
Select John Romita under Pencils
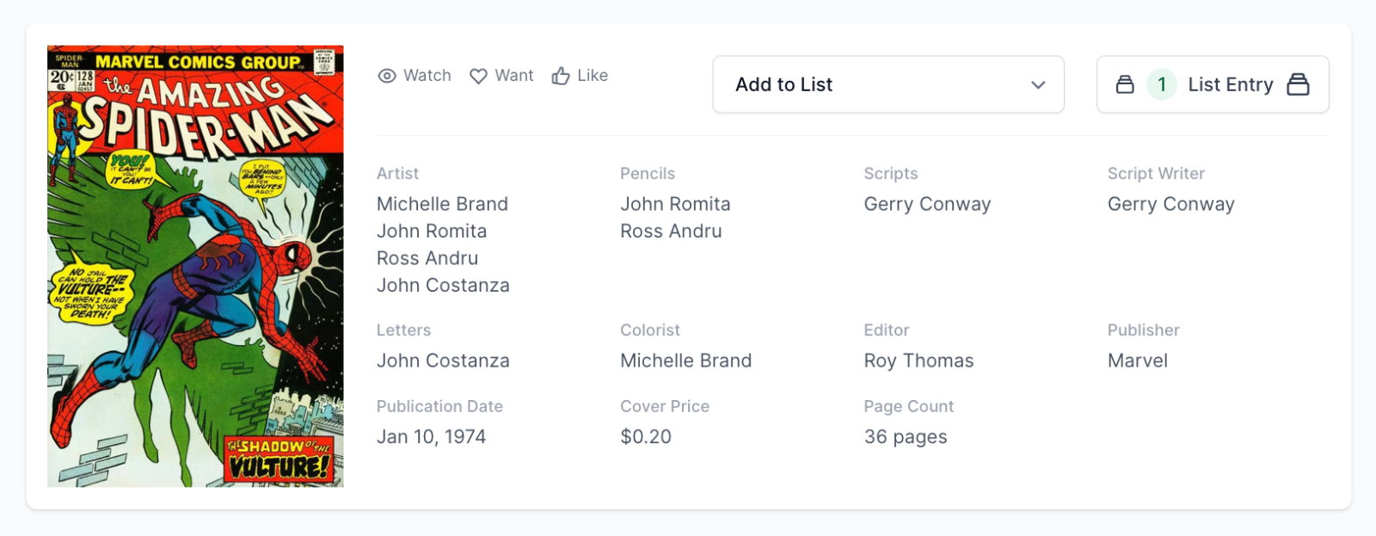(675, 204)
